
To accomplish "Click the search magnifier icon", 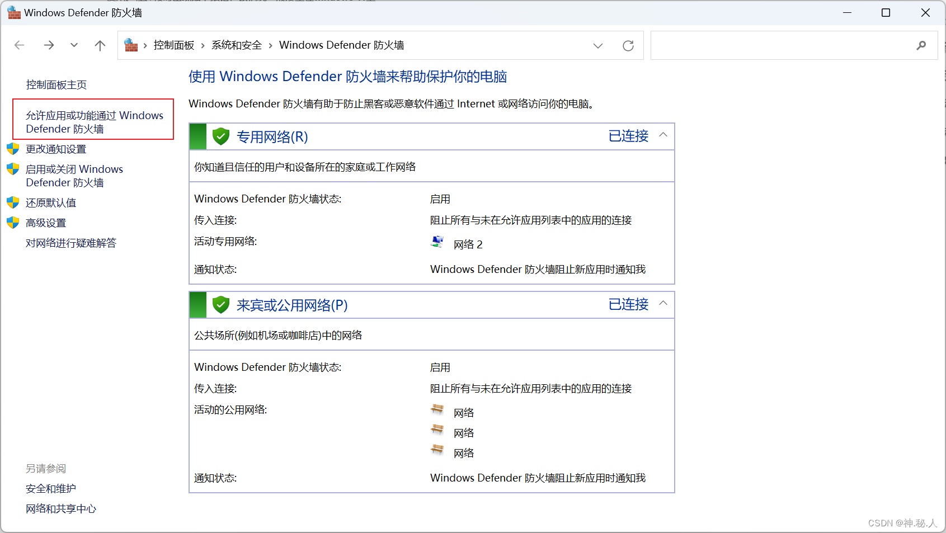I will [x=921, y=45].
